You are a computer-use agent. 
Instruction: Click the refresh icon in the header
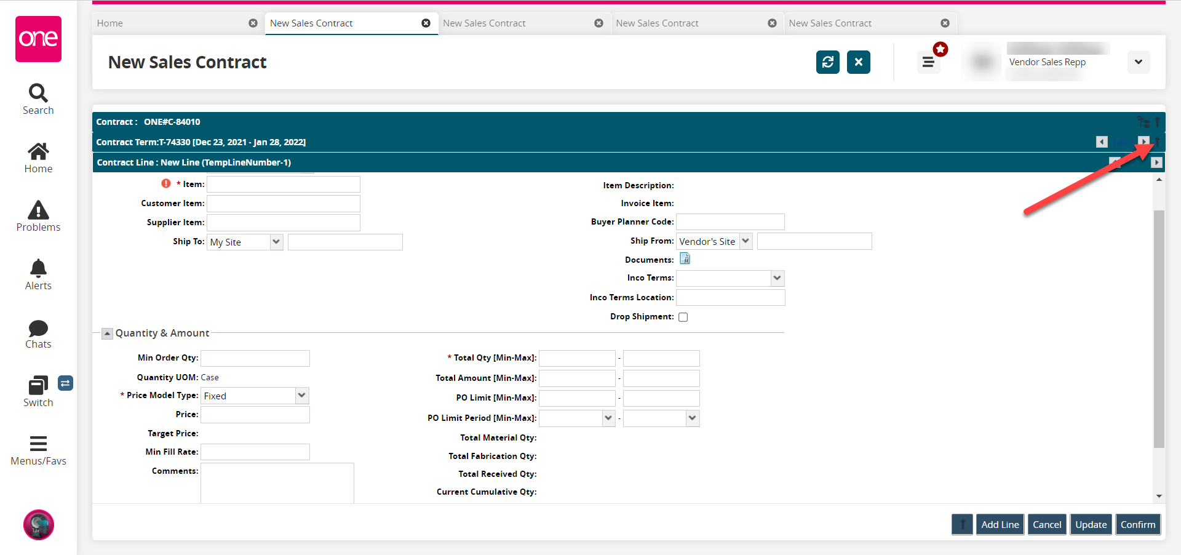click(x=827, y=62)
